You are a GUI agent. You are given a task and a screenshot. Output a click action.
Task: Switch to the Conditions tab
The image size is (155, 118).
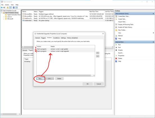pos(56,38)
